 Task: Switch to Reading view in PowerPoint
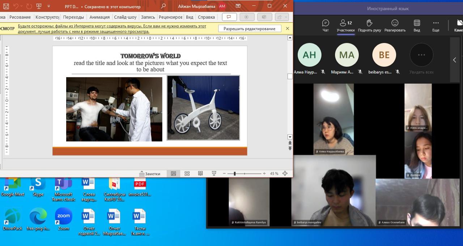pos(200,173)
